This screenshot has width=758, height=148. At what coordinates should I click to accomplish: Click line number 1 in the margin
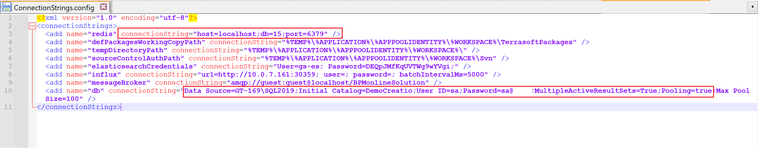[x=10, y=18]
